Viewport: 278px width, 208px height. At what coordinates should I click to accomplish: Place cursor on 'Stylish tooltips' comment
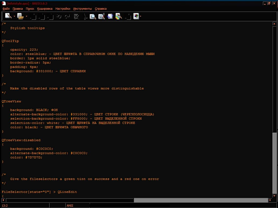[27, 28]
